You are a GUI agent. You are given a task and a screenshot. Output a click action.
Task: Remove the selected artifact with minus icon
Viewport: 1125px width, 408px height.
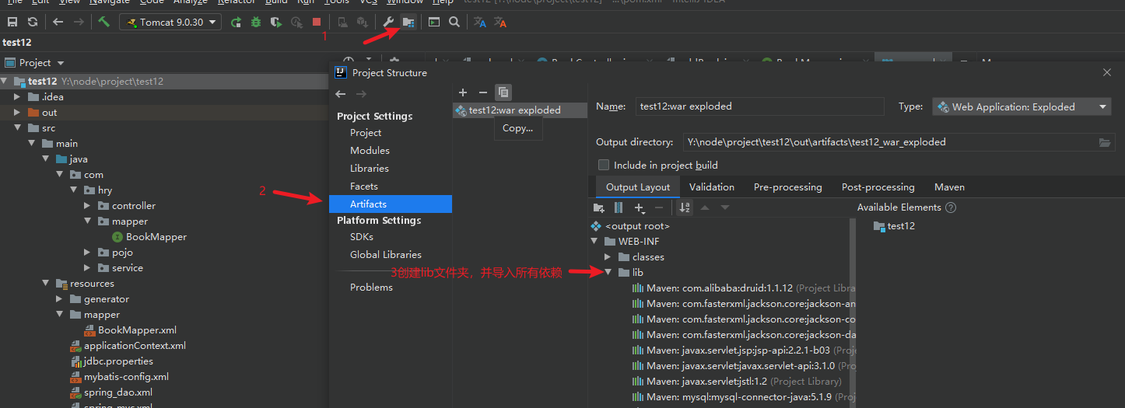pos(482,92)
